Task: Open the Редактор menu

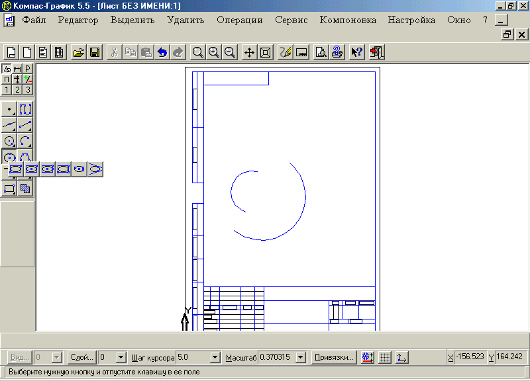Action: pyautogui.click(x=78, y=20)
